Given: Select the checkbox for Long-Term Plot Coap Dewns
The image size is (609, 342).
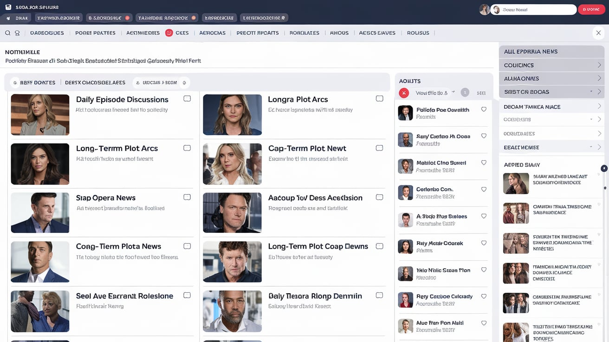Looking at the screenshot, I should click(379, 246).
